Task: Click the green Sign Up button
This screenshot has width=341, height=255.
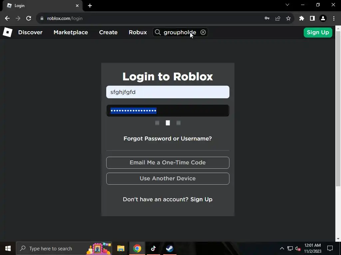Action: [318, 32]
